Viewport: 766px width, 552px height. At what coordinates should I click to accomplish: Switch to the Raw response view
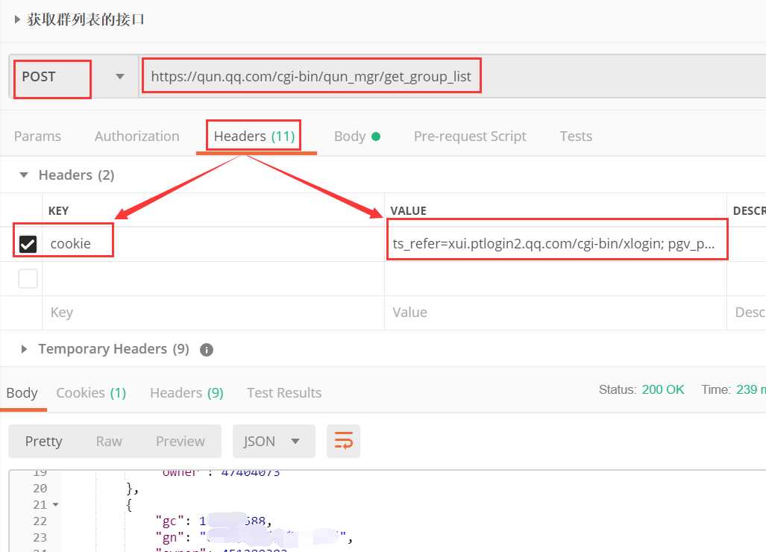pos(109,441)
